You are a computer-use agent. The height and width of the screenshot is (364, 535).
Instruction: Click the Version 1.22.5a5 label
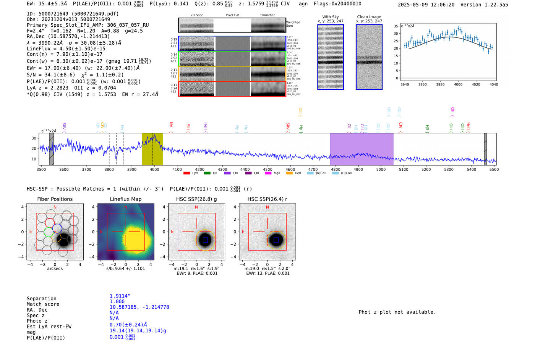point(484,5)
